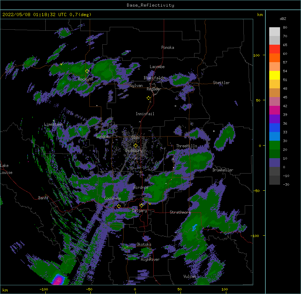Image resolution: width=301 pixels, height=294 pixels.
Task: Click the Banff town label
Action: coord(43,198)
